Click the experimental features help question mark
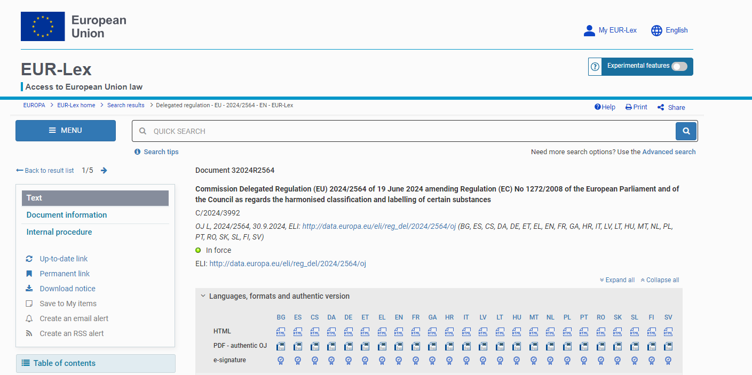This screenshot has width=752, height=375. [x=595, y=67]
